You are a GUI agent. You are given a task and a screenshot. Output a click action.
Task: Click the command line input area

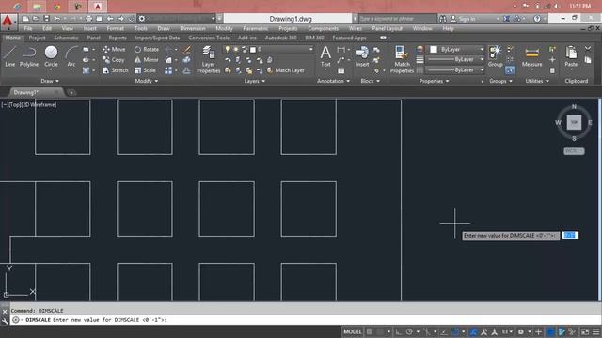point(305,320)
